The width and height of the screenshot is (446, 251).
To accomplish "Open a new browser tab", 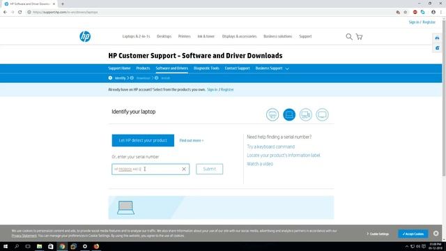I will click(x=63, y=4).
